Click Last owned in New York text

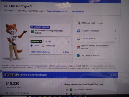coord(91,56)
